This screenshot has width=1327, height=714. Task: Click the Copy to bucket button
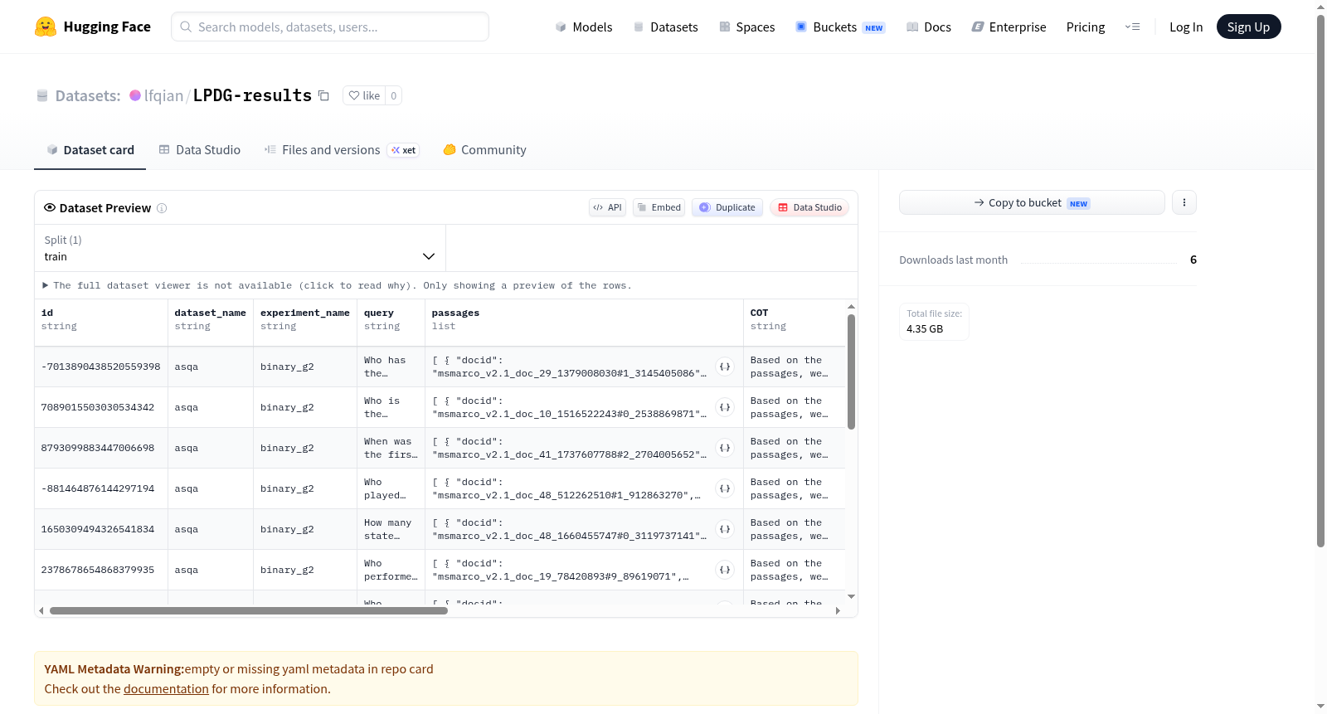pyautogui.click(x=1032, y=202)
